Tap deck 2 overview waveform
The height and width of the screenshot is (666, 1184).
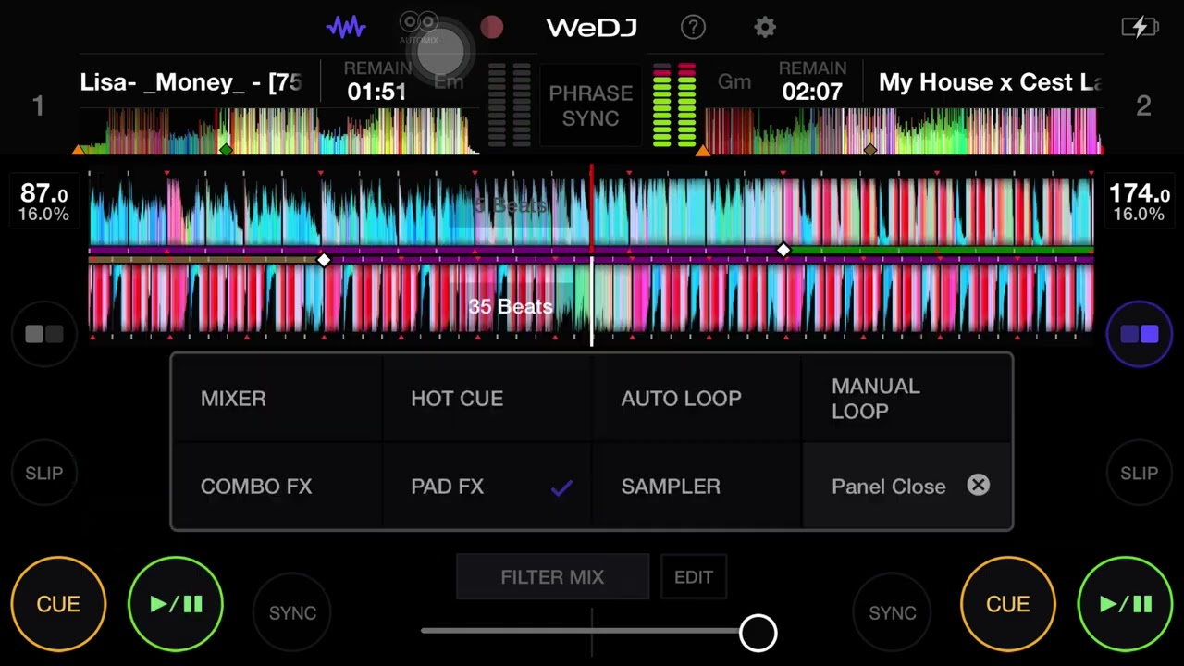[x=903, y=130]
